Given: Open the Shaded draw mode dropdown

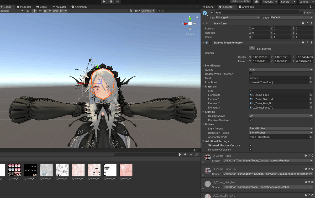Looking at the screenshot, I should pyautogui.click(x=12, y=11).
